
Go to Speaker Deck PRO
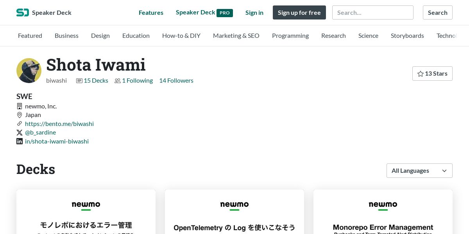point(204,12)
